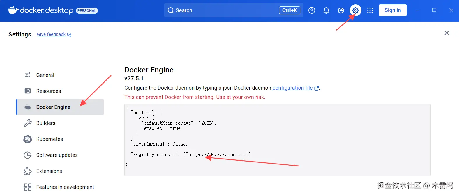Screen dimensions: 459x195
Task: Select Kubernetes in settings sidebar
Action: point(60,139)
